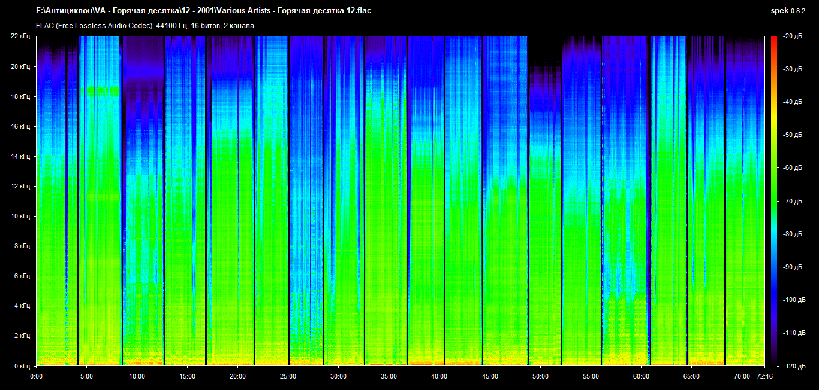Click the 6 кГц frequency label
The height and width of the screenshot is (390, 819).
click(x=22, y=276)
